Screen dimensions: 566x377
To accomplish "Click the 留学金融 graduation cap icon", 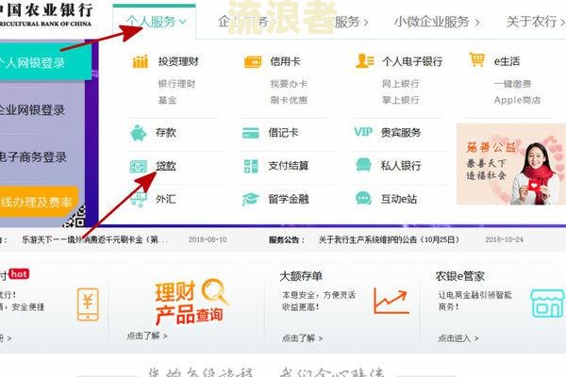I will click(251, 199).
